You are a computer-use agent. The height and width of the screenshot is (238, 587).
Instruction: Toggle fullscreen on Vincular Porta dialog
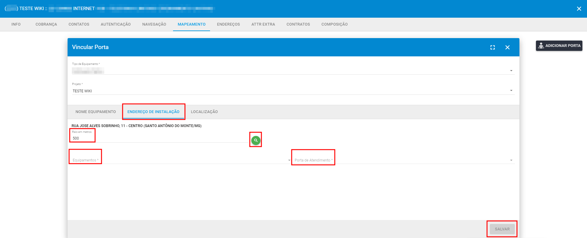(493, 47)
